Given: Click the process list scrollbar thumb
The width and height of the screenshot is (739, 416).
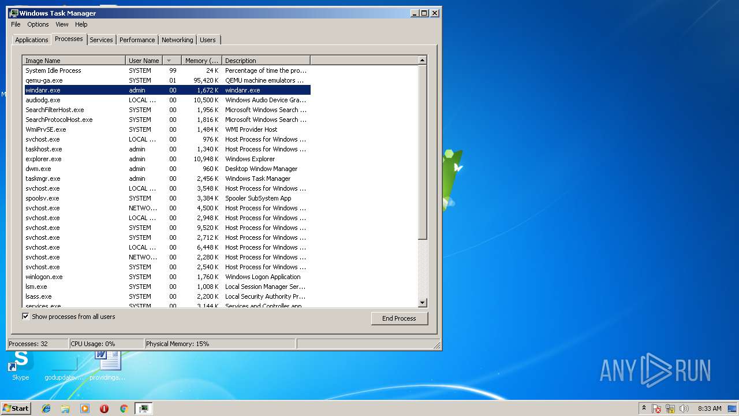Looking at the screenshot, I should coord(422,153).
